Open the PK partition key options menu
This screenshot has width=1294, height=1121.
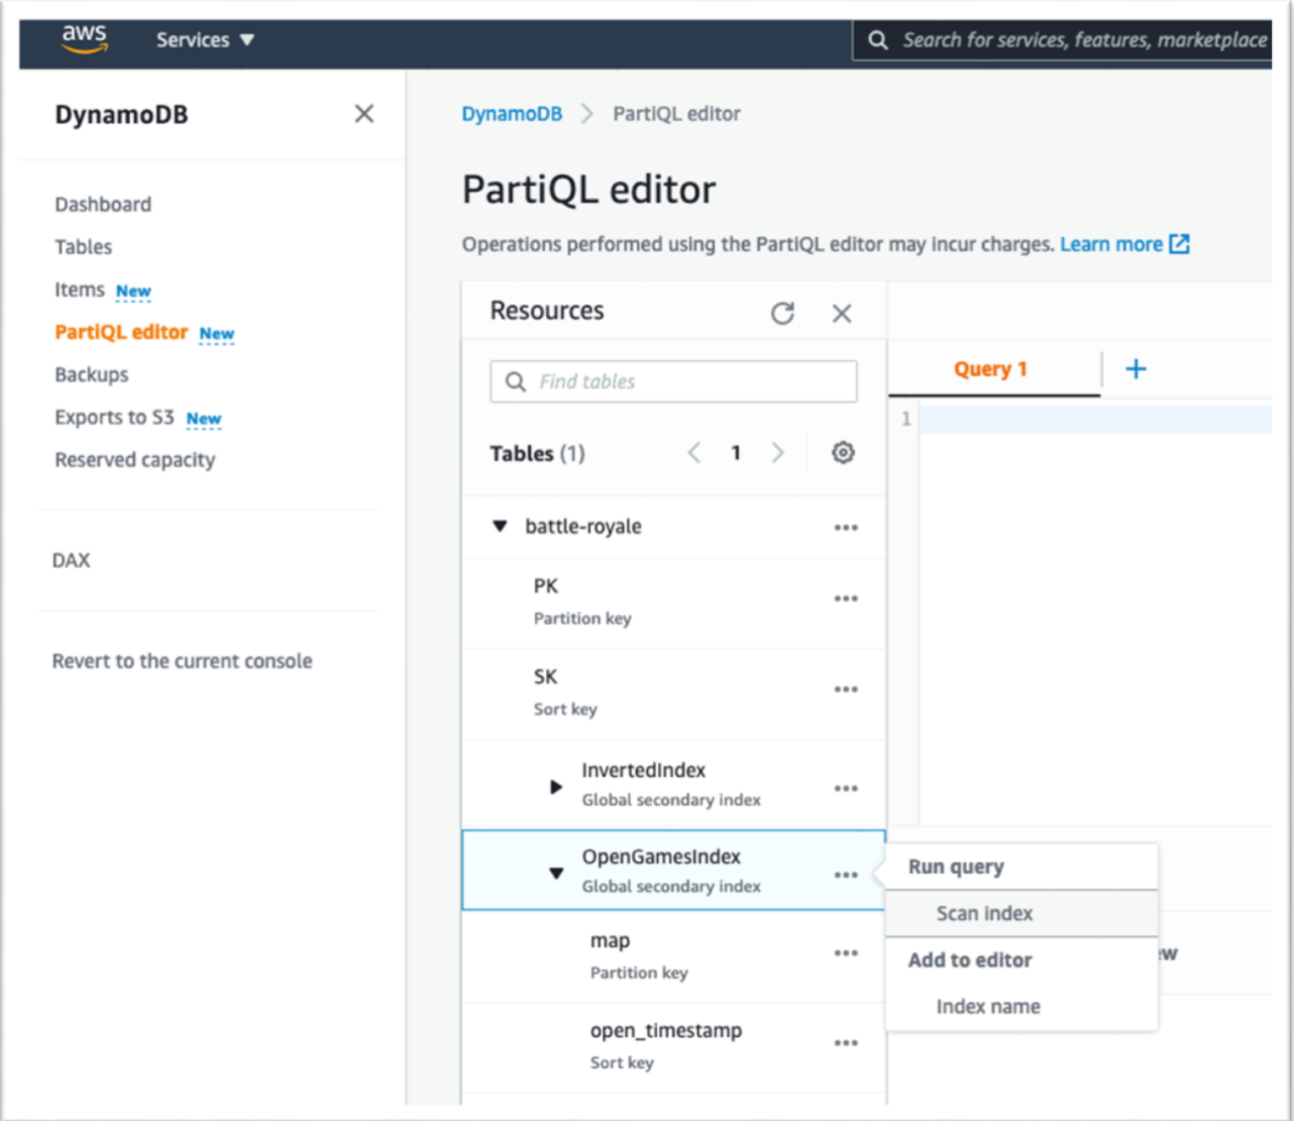[846, 599]
